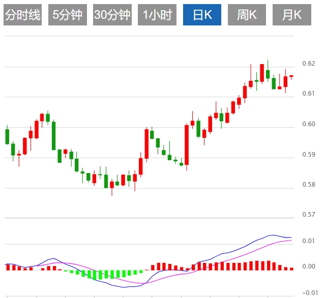This screenshot has width=325, height=298.
Task: Switch to the 1小时 chart tab
Action: (157, 15)
